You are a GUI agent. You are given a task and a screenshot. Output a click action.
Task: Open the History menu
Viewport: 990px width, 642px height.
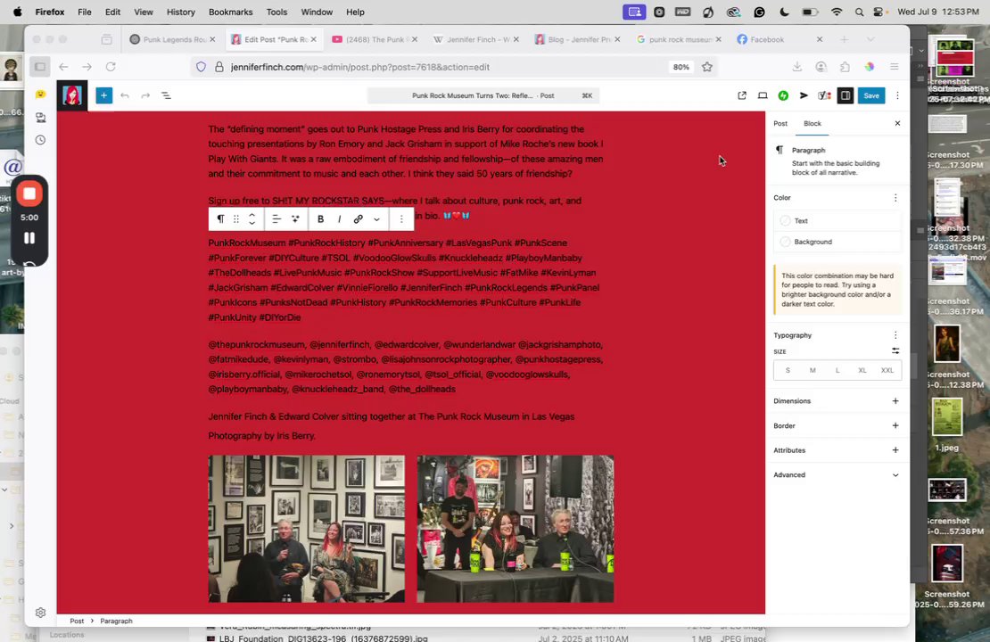click(x=180, y=12)
